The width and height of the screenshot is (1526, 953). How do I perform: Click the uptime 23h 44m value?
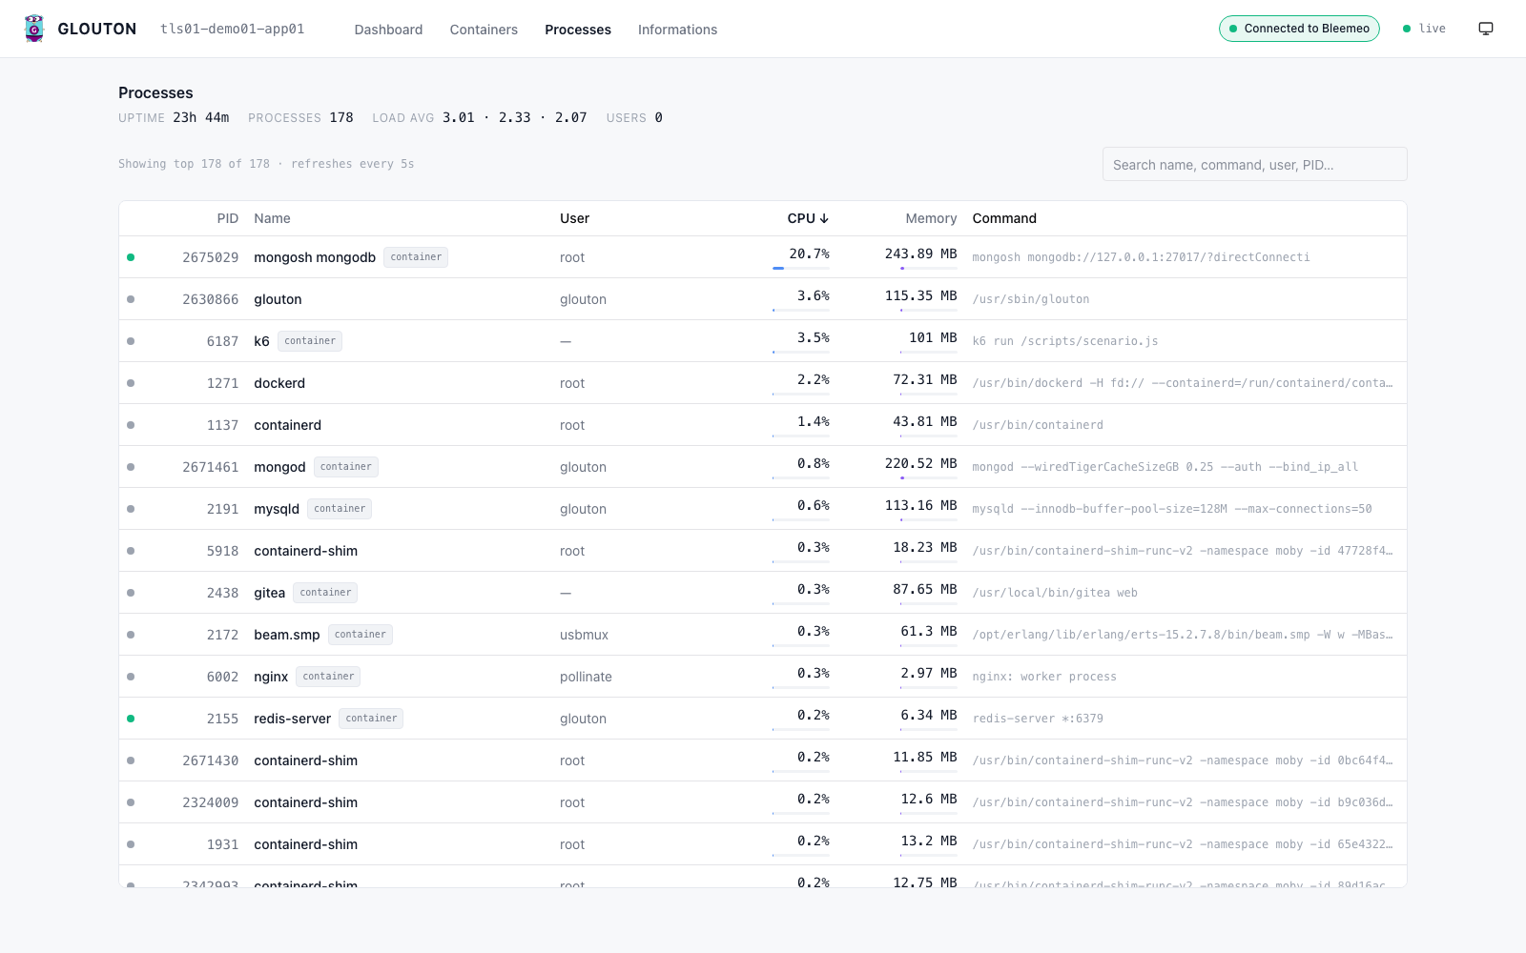[x=201, y=117]
